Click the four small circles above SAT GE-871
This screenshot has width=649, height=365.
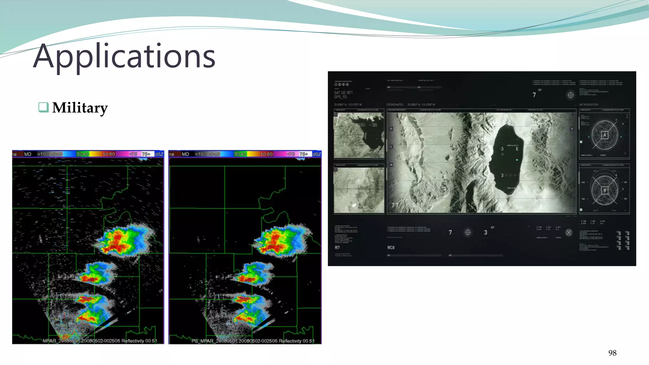(341, 84)
